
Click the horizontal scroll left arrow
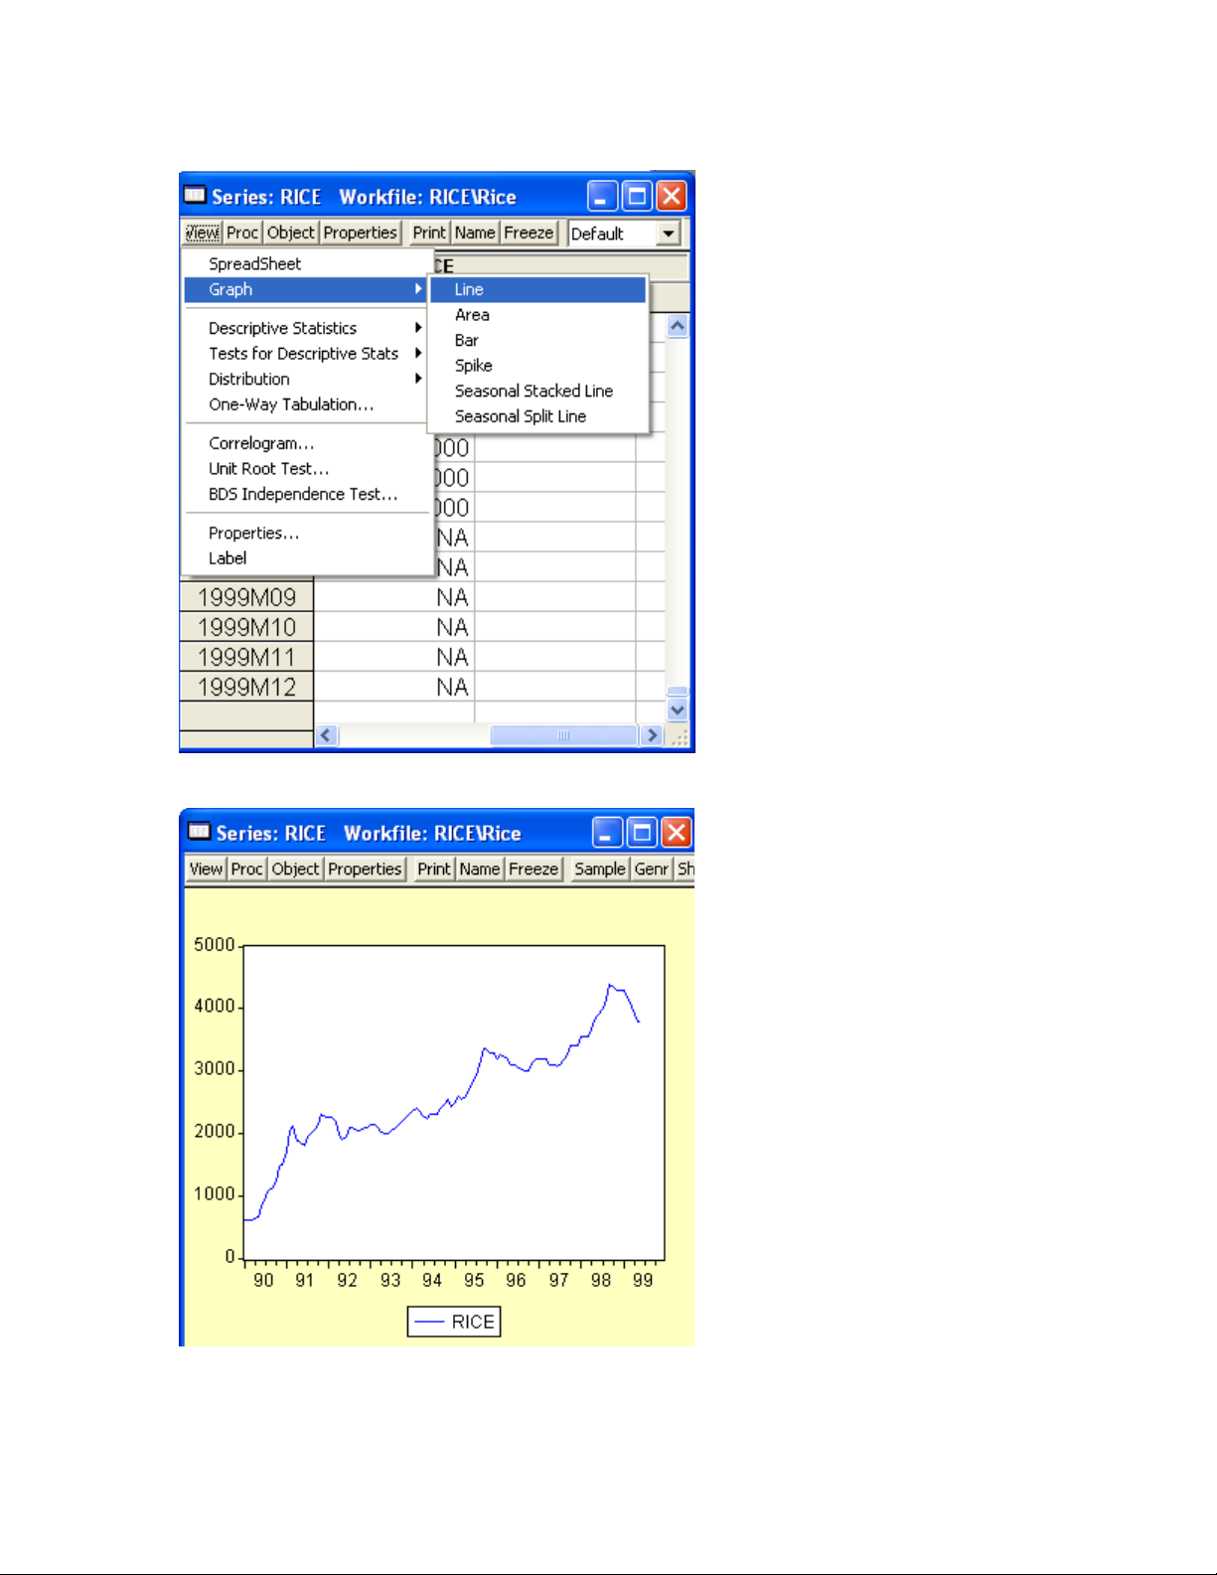(327, 735)
